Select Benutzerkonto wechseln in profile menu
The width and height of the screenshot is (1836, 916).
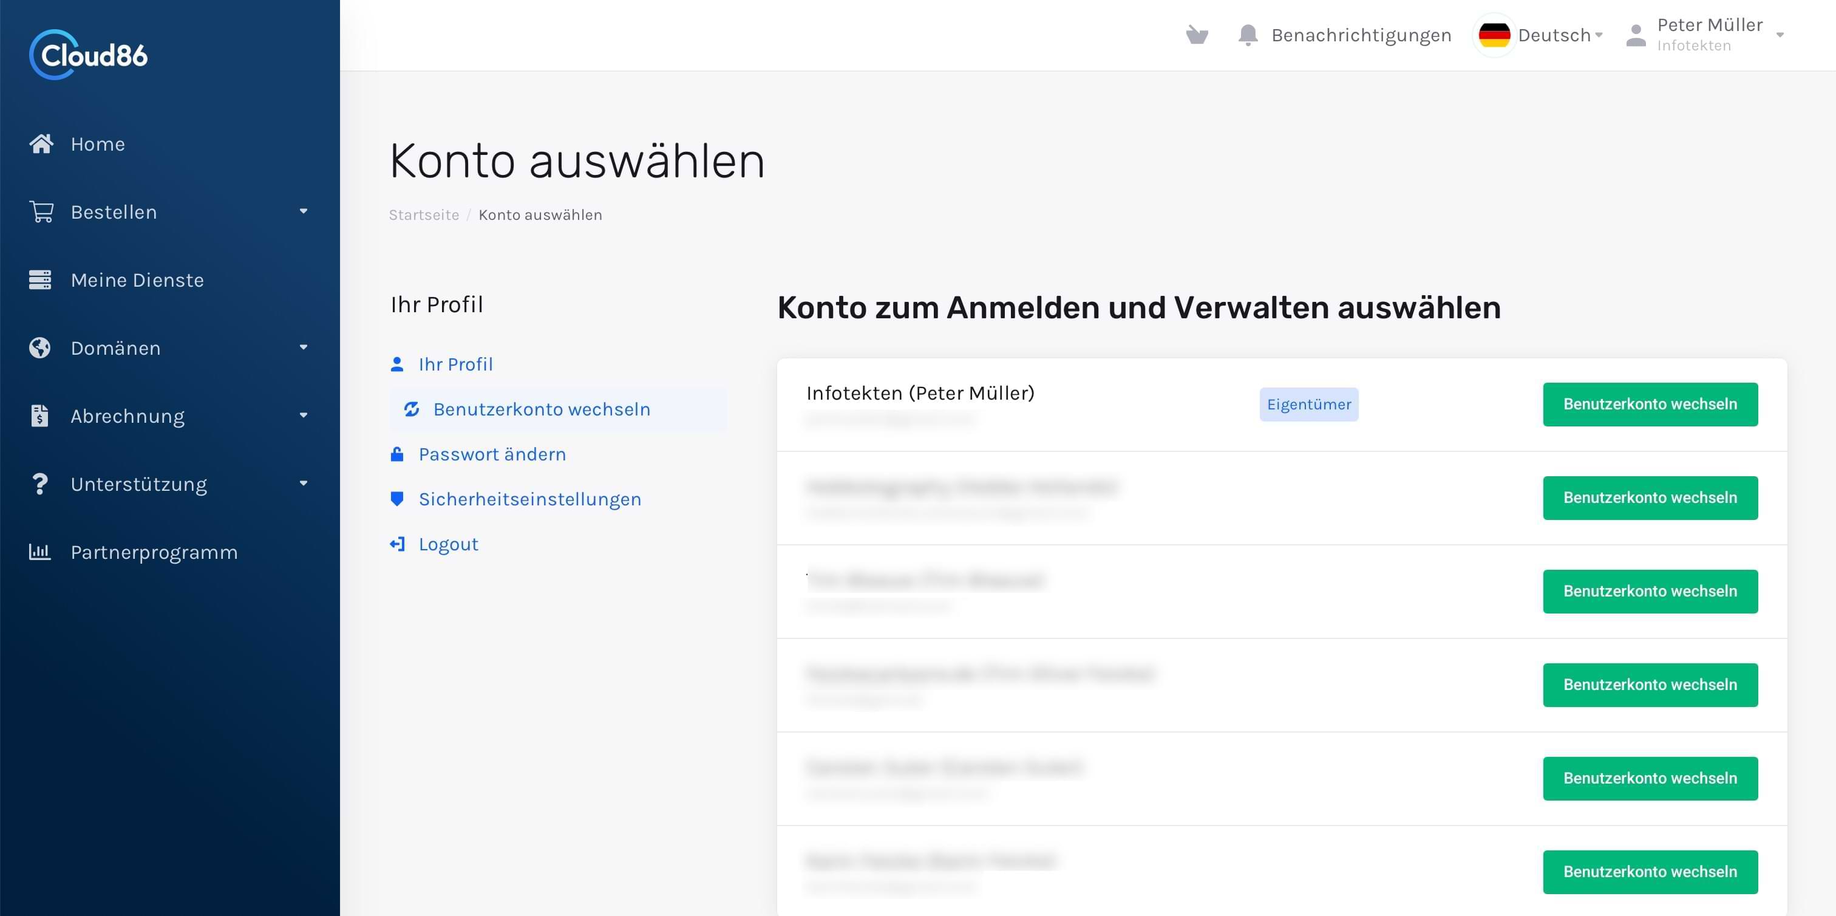pos(541,409)
